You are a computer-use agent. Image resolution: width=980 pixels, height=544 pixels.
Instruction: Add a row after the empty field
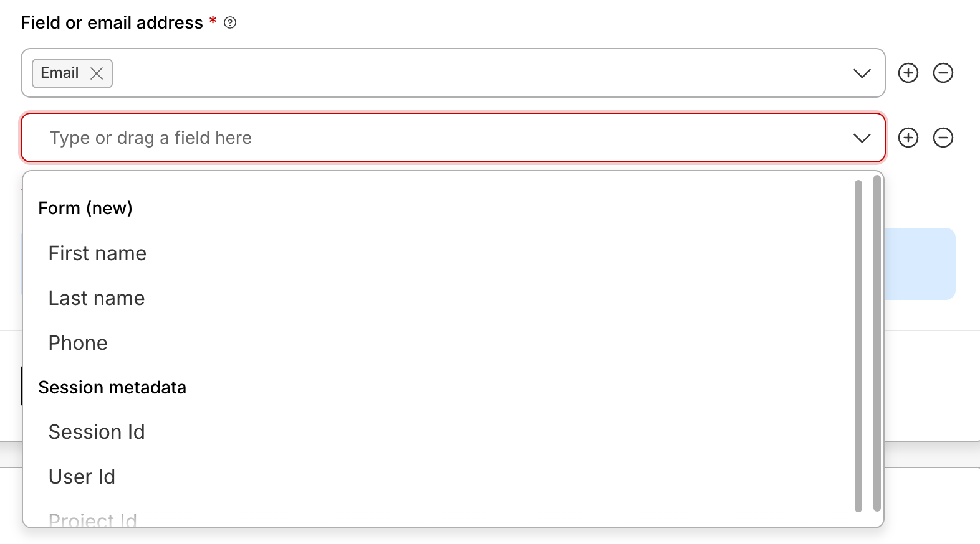[908, 138]
